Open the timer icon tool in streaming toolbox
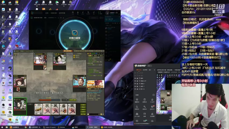The height and width of the screenshot is (129, 229). (152, 100)
